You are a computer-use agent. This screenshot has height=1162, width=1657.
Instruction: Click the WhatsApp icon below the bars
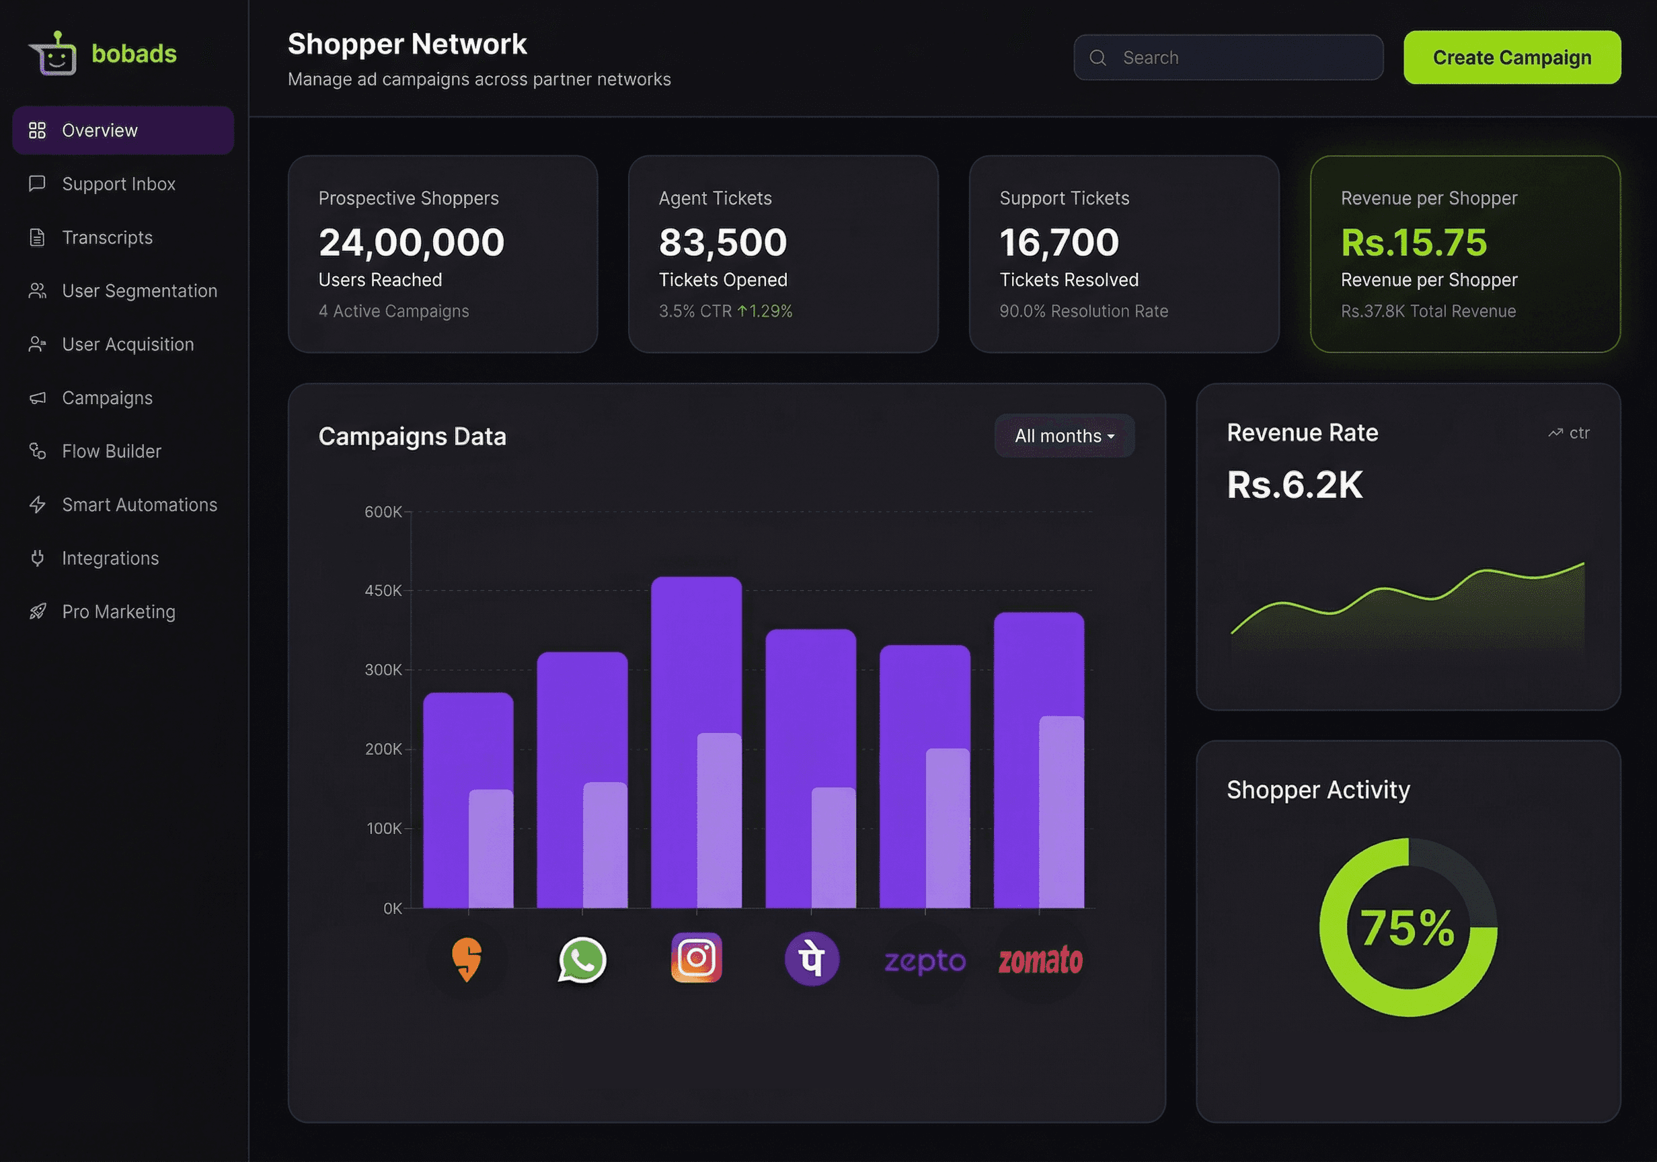point(582,960)
